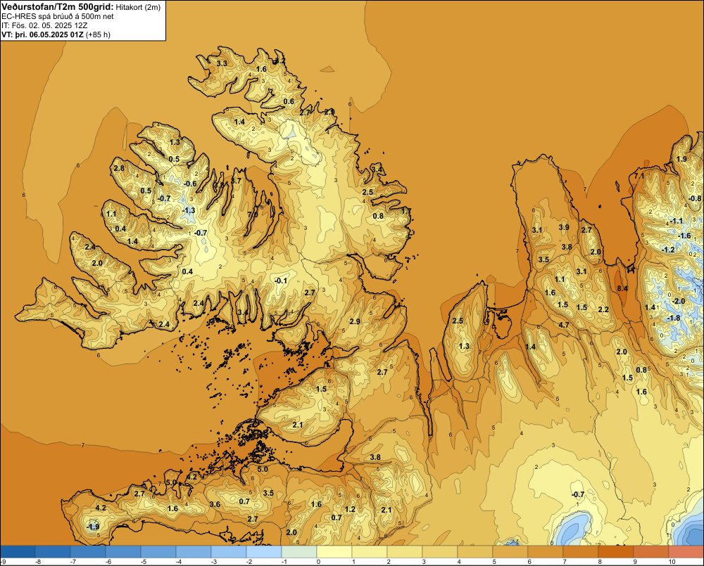704x566 pixels.
Task: Click the legend tick label 10
Action: [x=672, y=562]
